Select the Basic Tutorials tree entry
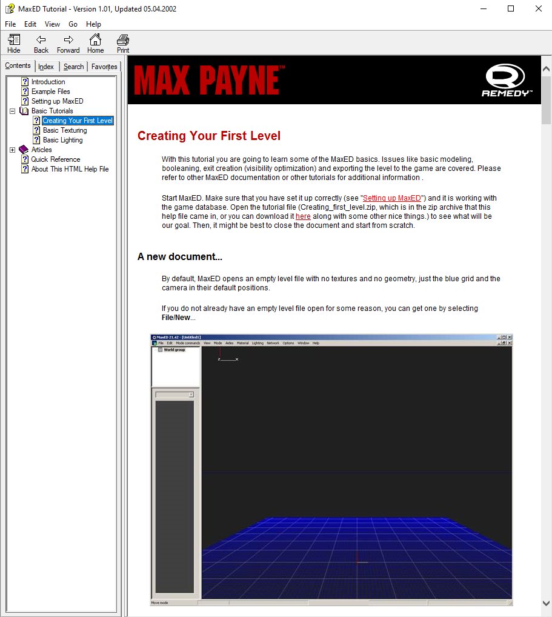This screenshot has height=617, width=552. (x=52, y=111)
